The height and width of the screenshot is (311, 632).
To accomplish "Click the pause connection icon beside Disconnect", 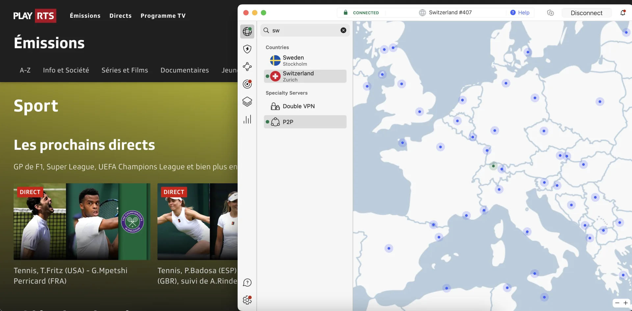I will 550,13.
